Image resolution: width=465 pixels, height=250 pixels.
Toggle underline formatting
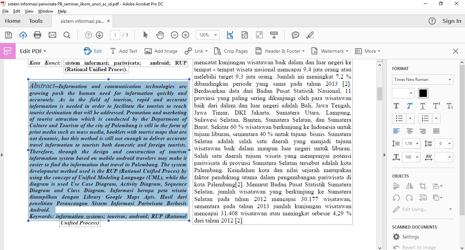(x=422, y=106)
